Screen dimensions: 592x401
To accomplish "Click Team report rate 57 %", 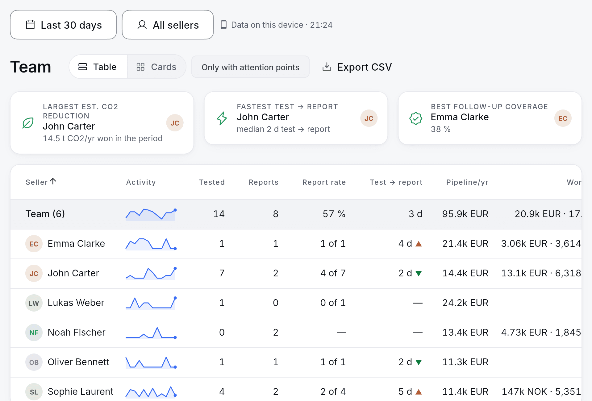I will click(334, 214).
